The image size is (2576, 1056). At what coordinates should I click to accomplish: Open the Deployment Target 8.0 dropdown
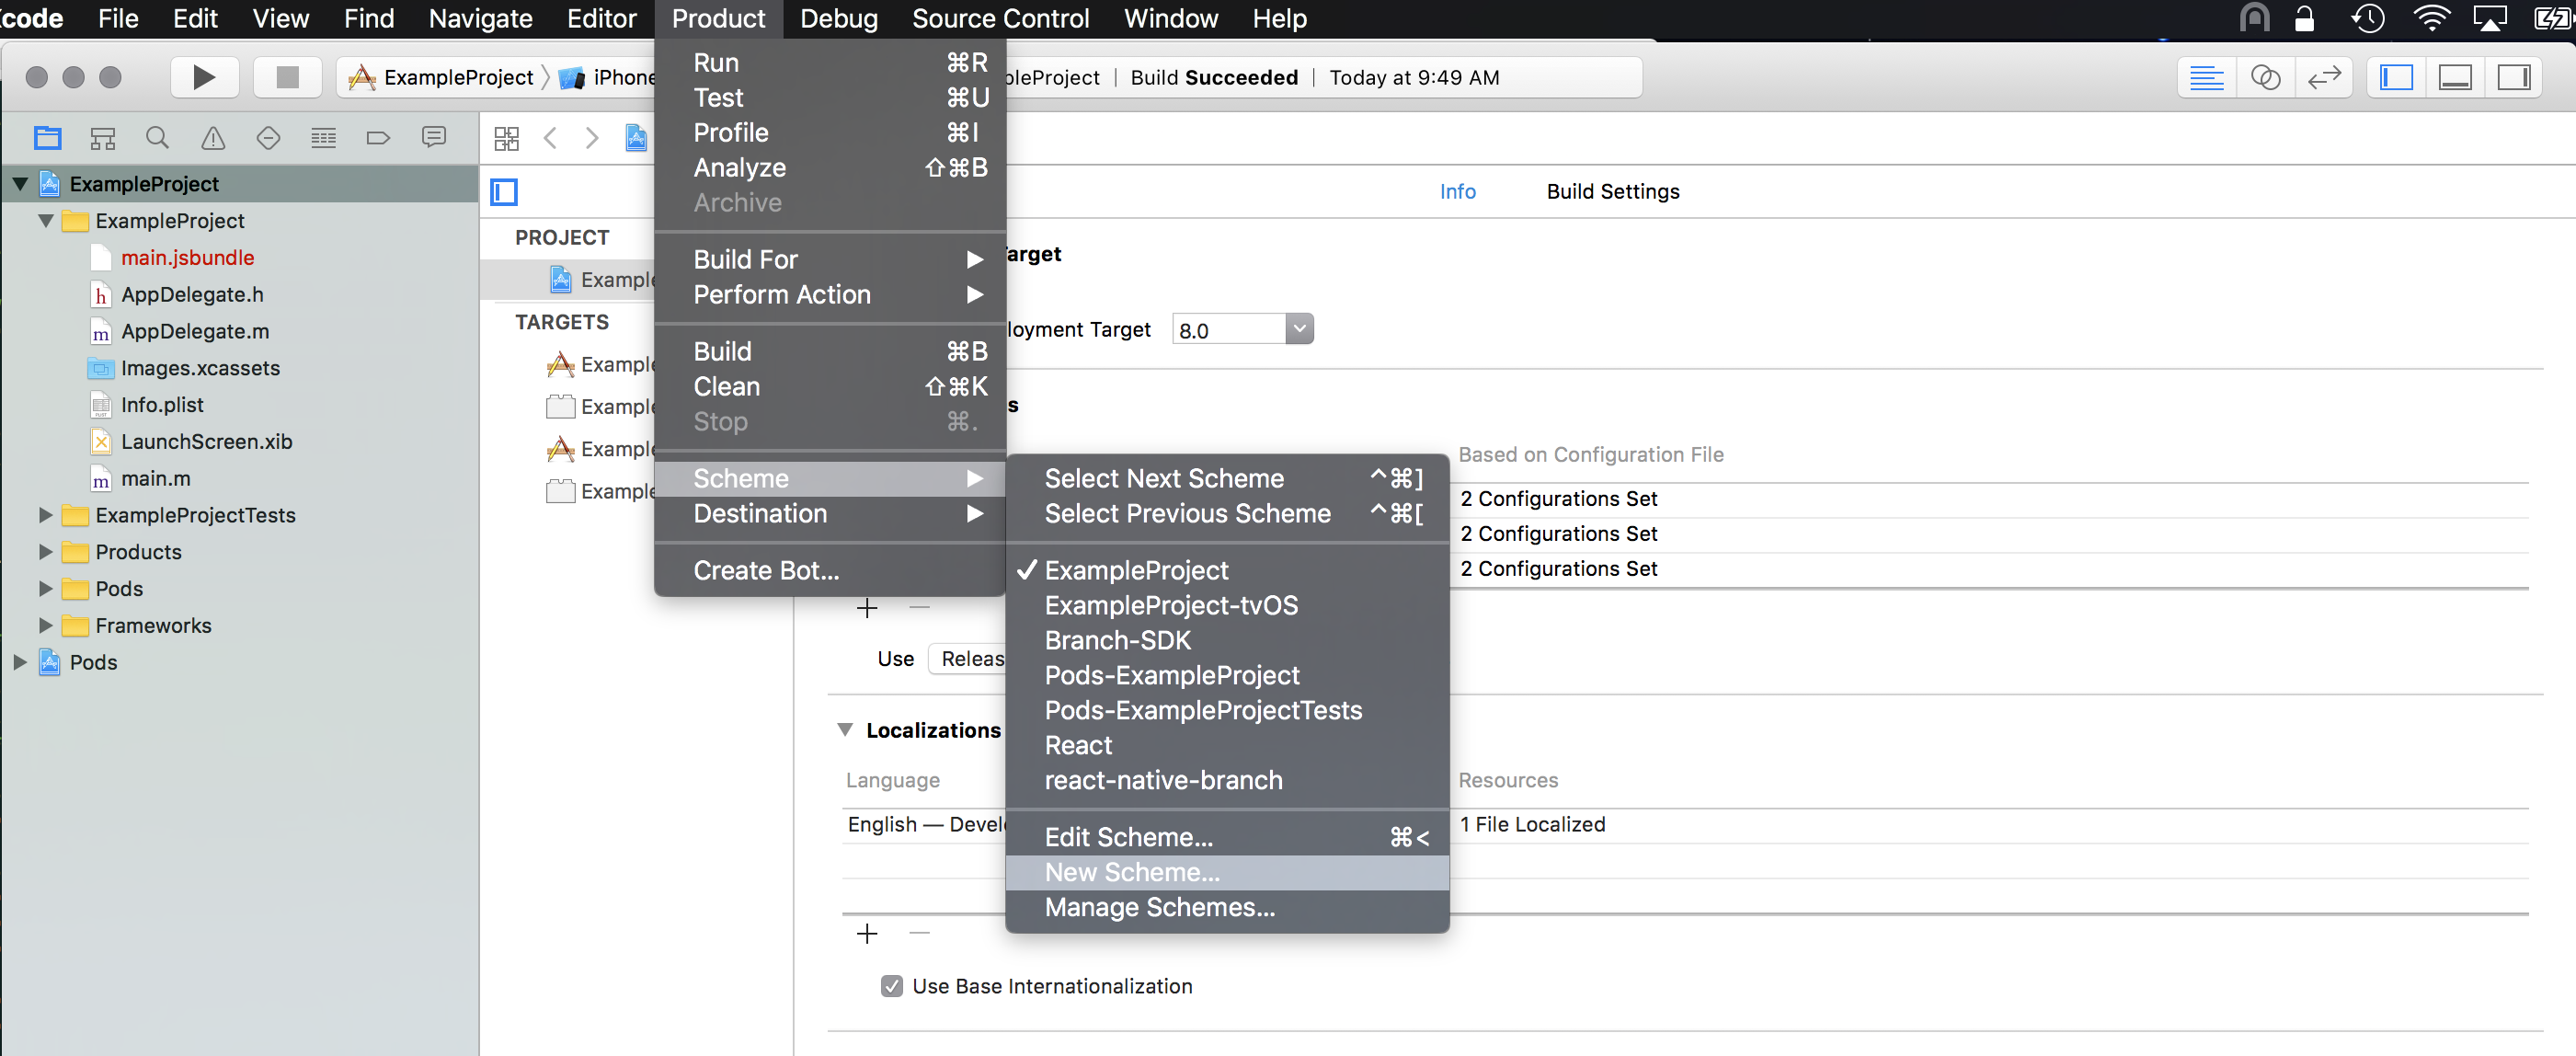[1298, 329]
